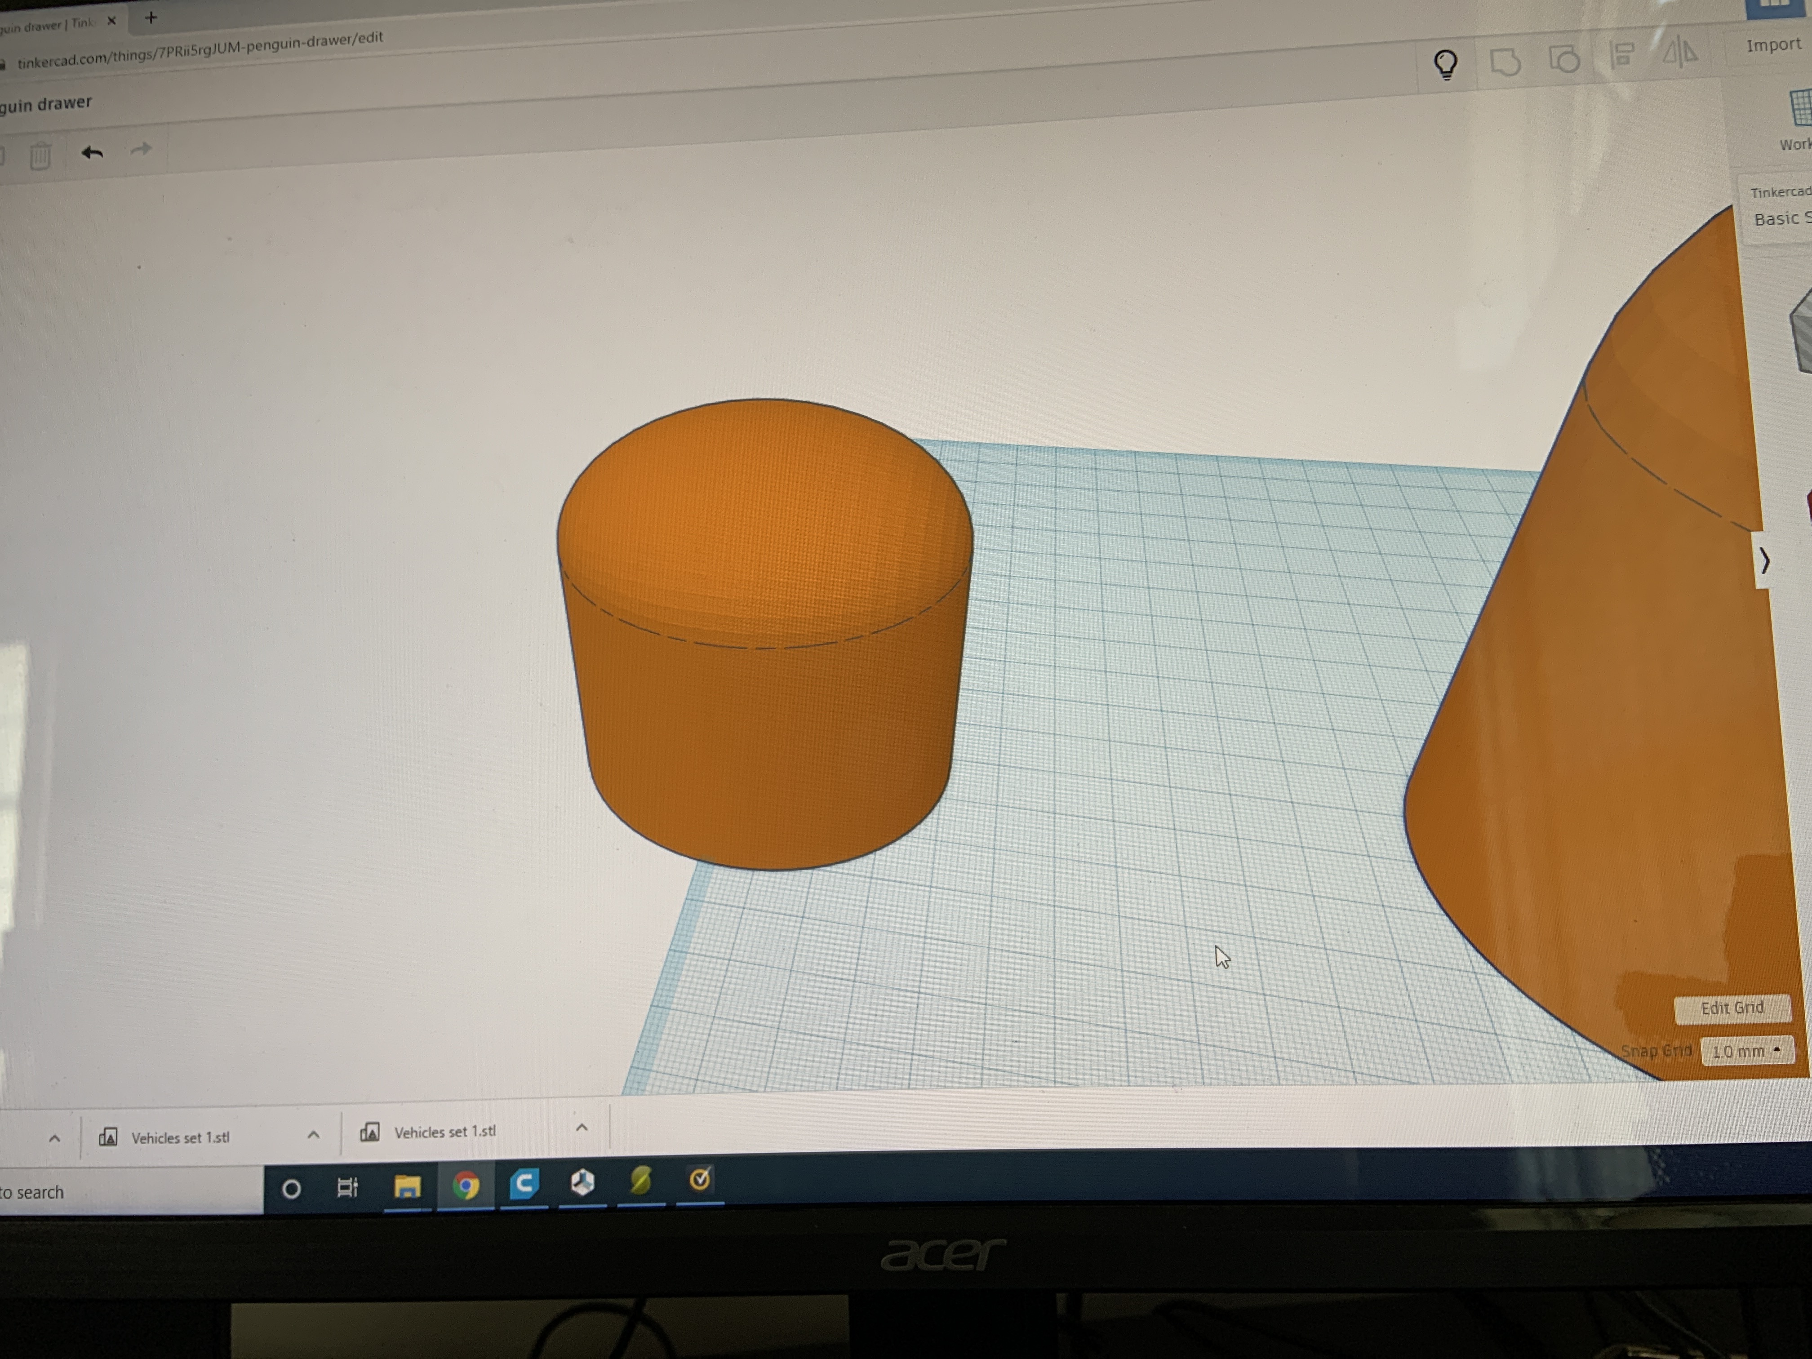Click the Ungroup shapes icon
This screenshot has height=1359, width=1812.
coord(1565,59)
